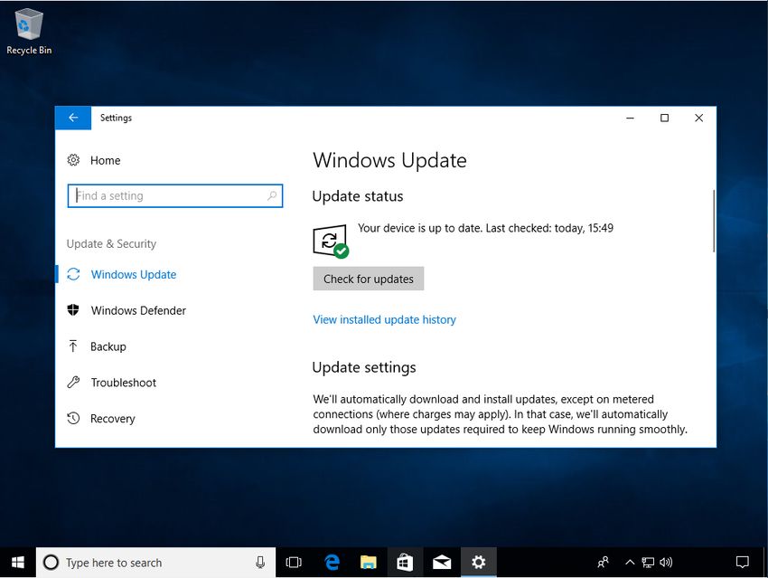
Task: Click the Backup arrow icon
Action: click(73, 346)
